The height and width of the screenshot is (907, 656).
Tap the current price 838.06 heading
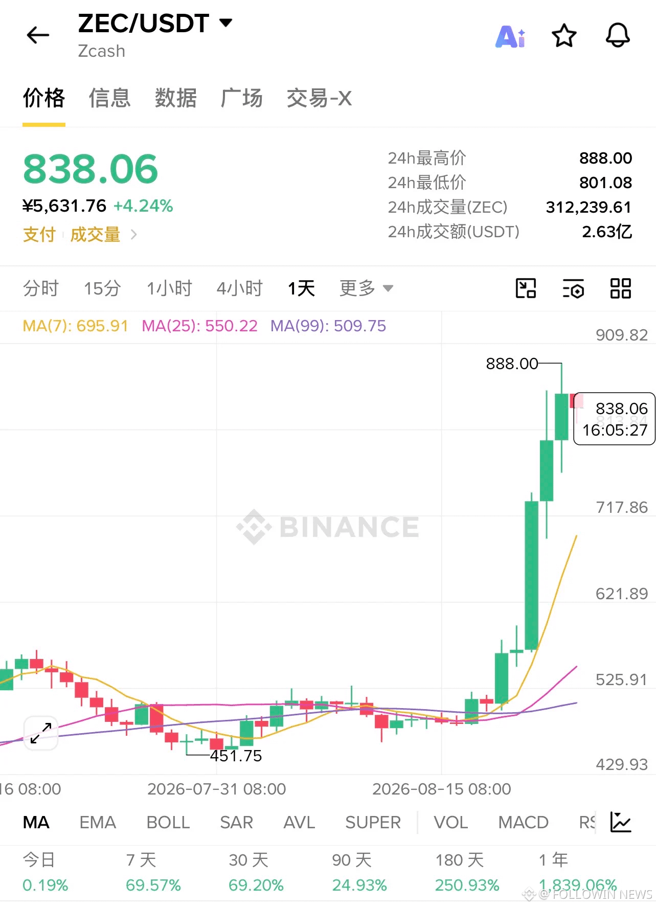click(91, 169)
